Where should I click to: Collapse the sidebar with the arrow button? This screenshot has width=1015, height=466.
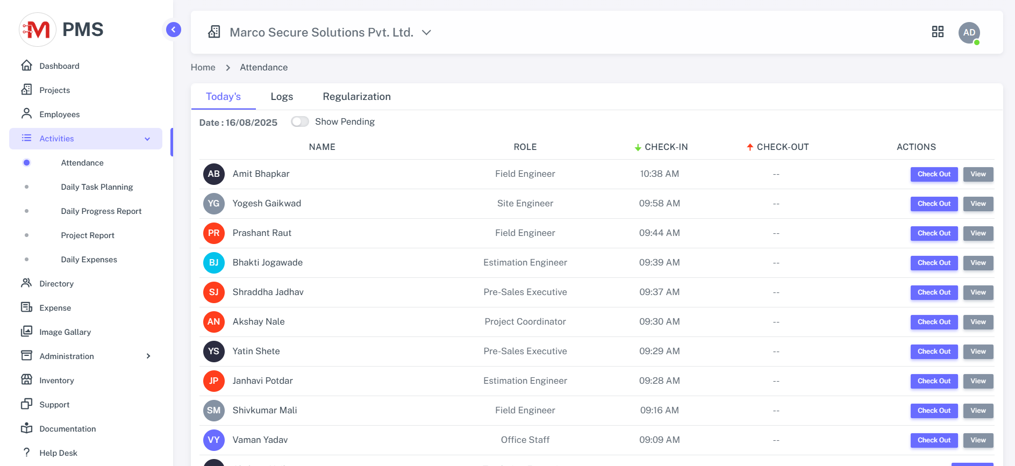[173, 30]
